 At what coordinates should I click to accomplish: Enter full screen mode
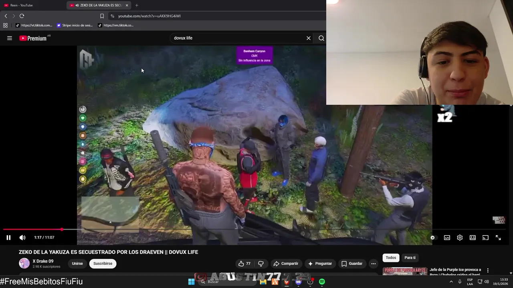point(498,238)
